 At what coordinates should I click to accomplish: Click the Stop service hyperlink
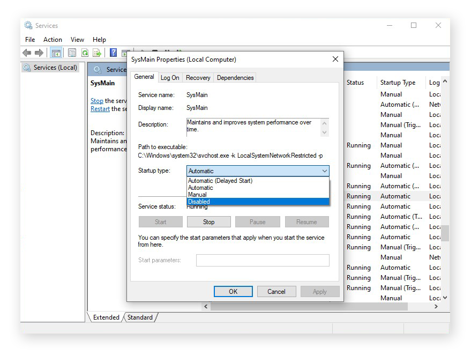pyautogui.click(x=96, y=100)
